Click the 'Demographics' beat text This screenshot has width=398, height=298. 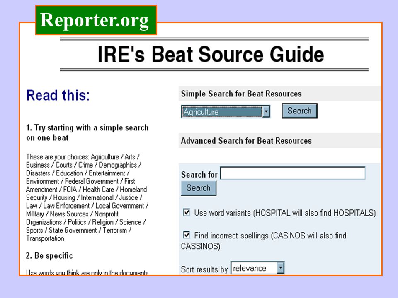(x=118, y=165)
